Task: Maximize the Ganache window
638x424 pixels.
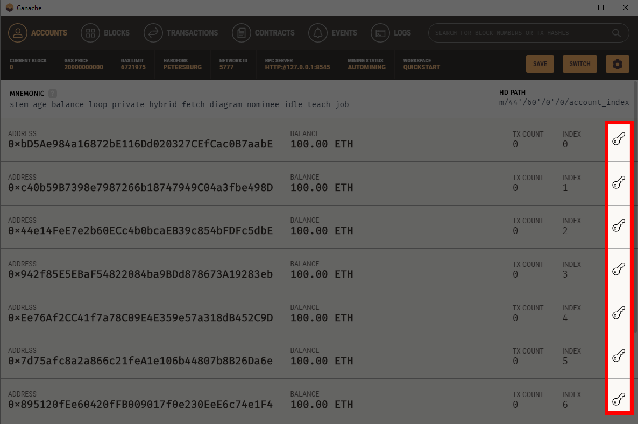Action: (600, 8)
